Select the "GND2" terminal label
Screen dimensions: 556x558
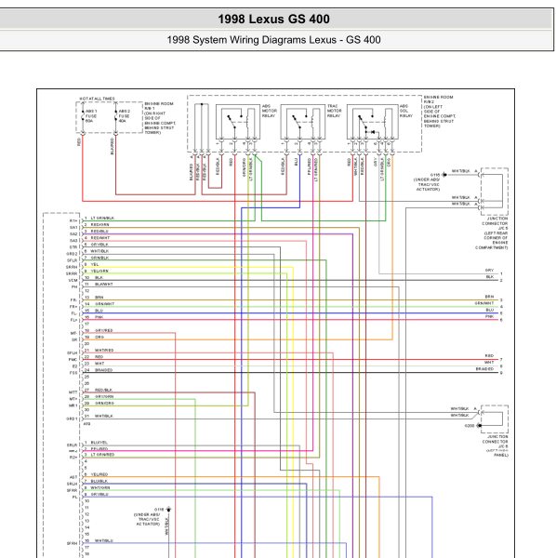click(72, 254)
